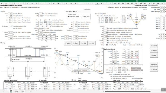Click the slab reinforcement cell 5.27
The width and height of the screenshot is (166, 93).
point(10,33)
